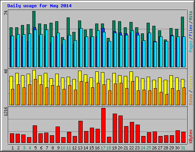Click weekend day label 24

143,148
